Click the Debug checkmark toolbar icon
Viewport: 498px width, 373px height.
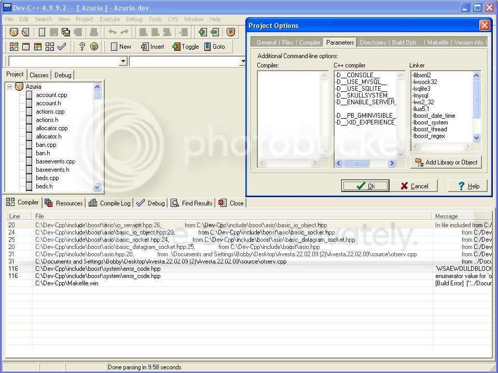[62, 47]
